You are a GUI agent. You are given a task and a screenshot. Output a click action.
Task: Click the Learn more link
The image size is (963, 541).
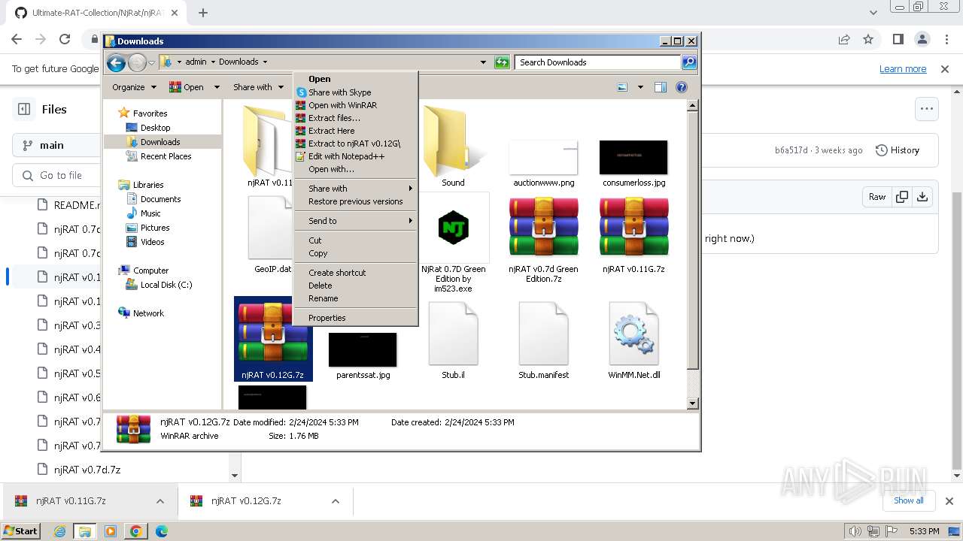click(x=903, y=68)
